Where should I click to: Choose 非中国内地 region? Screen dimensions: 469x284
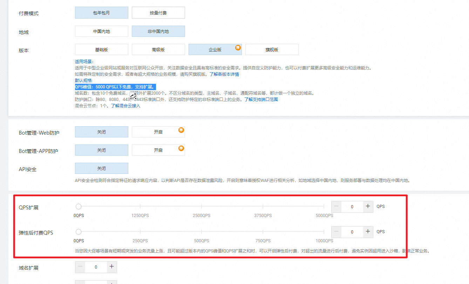click(x=158, y=31)
